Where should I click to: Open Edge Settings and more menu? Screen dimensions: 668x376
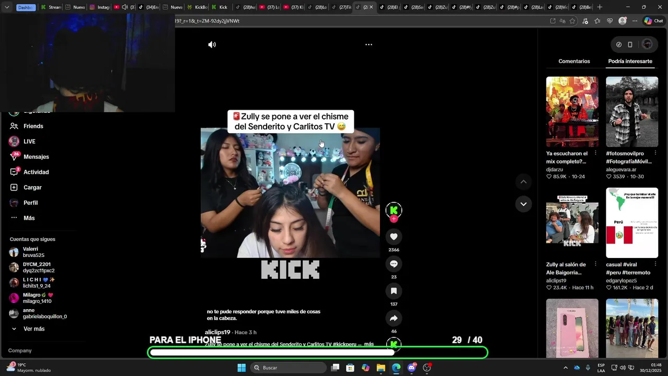[x=635, y=21]
